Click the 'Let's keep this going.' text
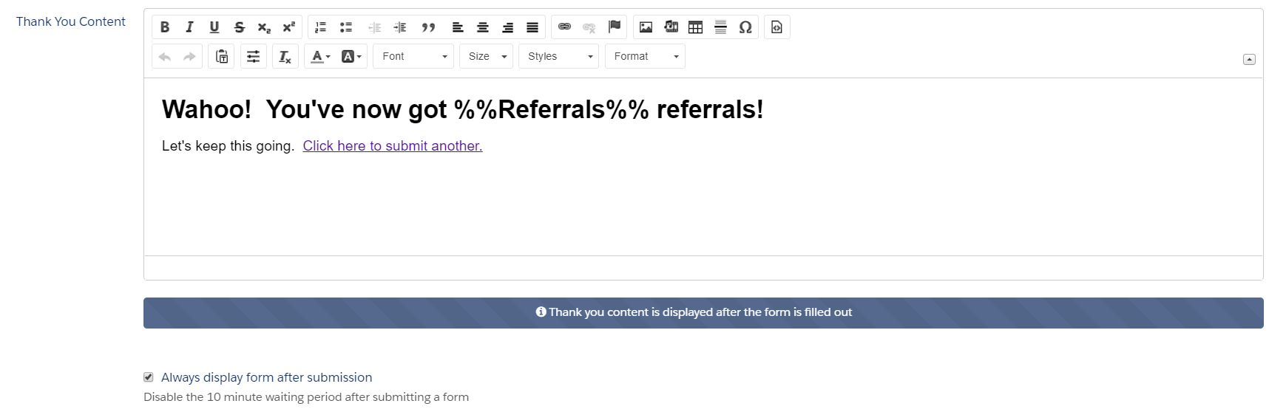1269x409 pixels. click(228, 146)
